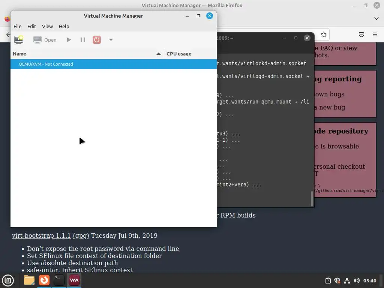The image size is (384, 288).
Task: Click the known bugs link
Action: coord(321,94)
